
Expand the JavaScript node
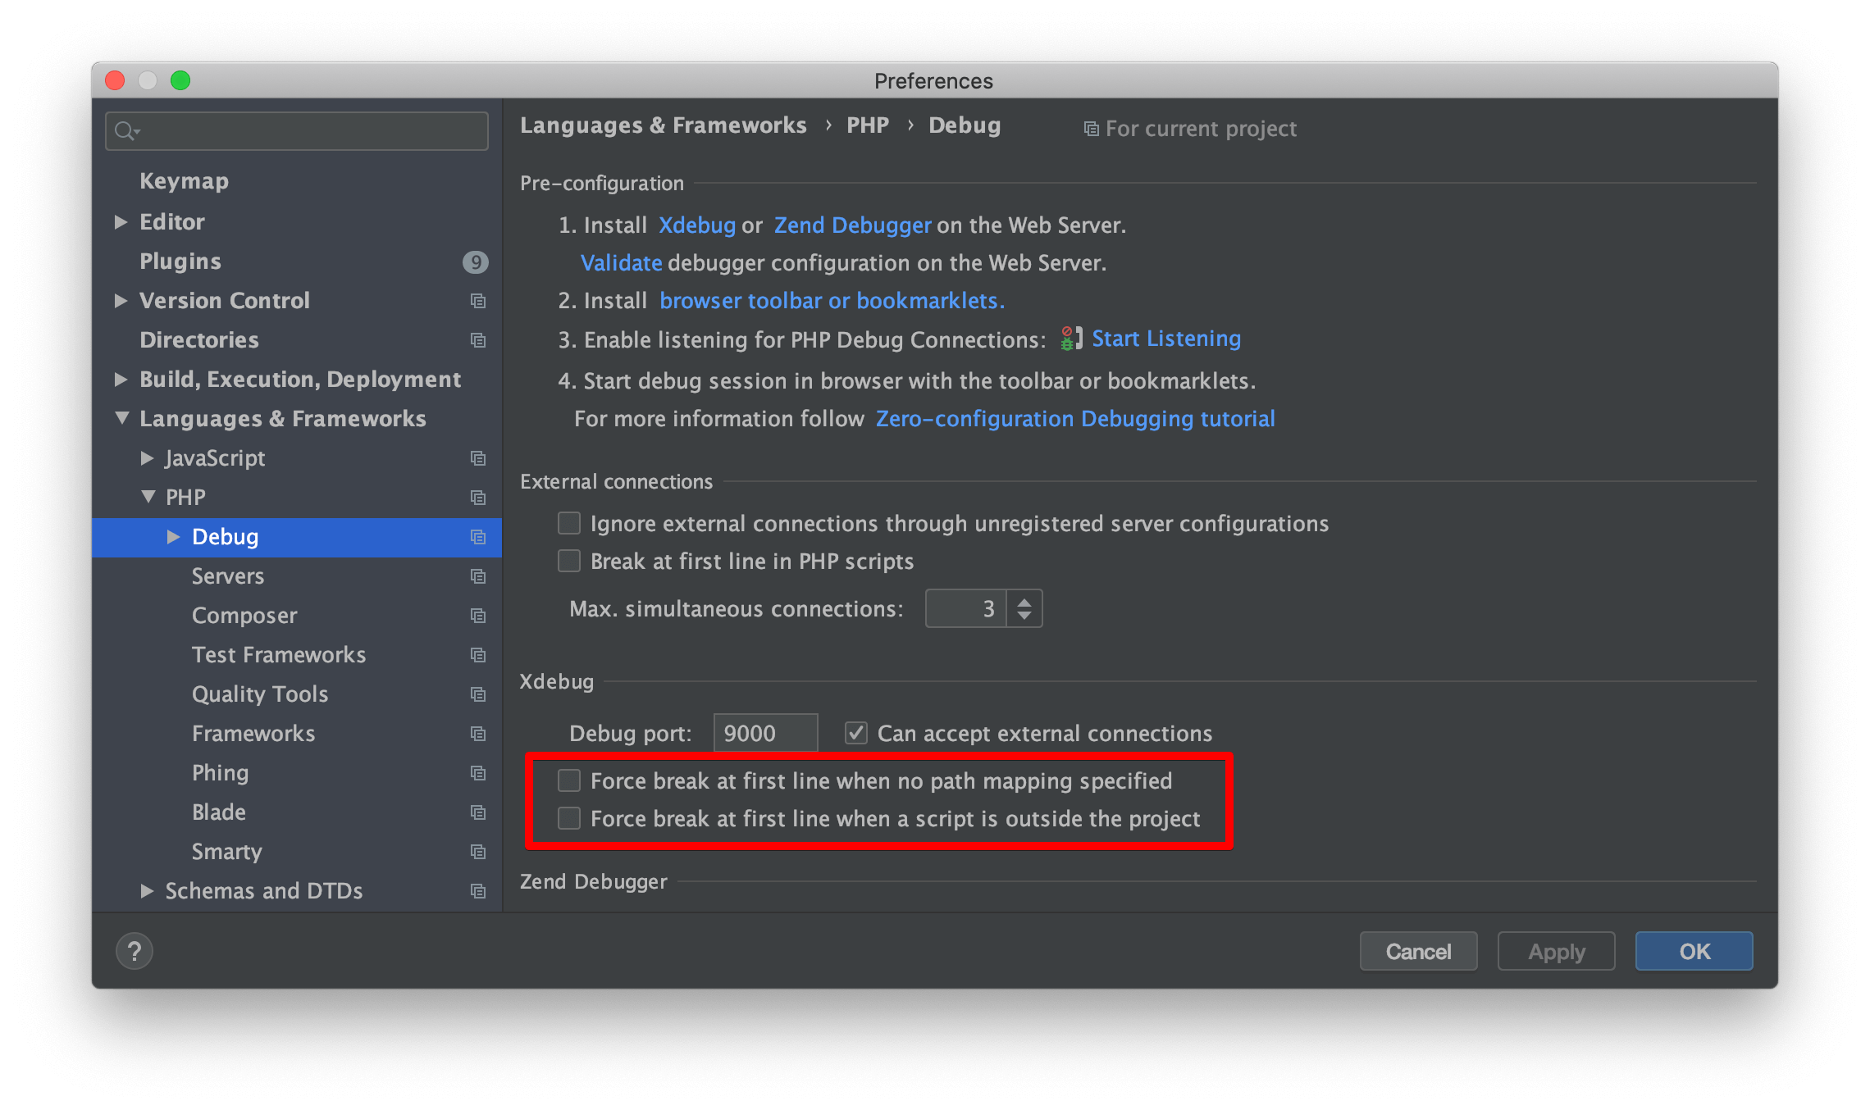148,458
